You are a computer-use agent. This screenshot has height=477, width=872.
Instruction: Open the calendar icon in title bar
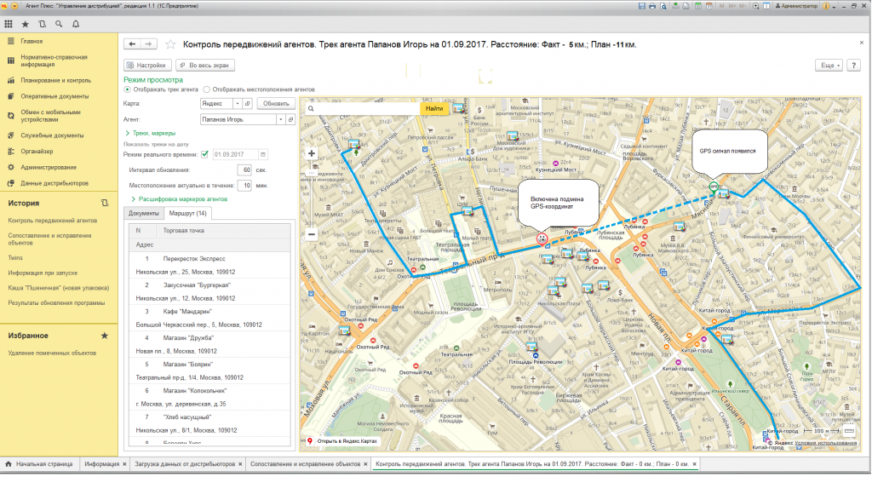709,6
